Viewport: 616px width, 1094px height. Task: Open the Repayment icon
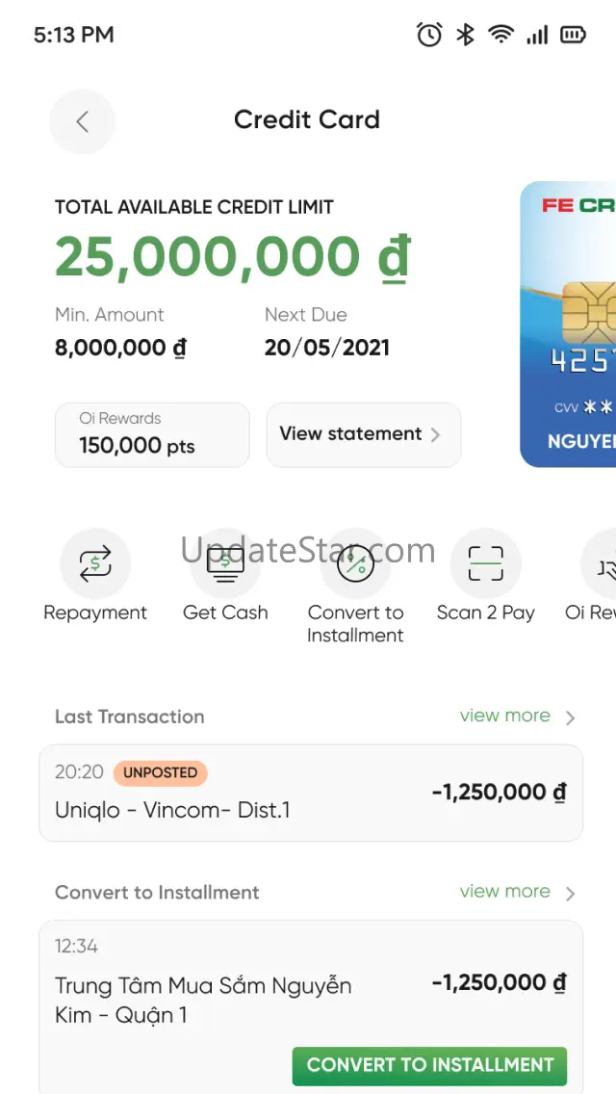(95, 563)
